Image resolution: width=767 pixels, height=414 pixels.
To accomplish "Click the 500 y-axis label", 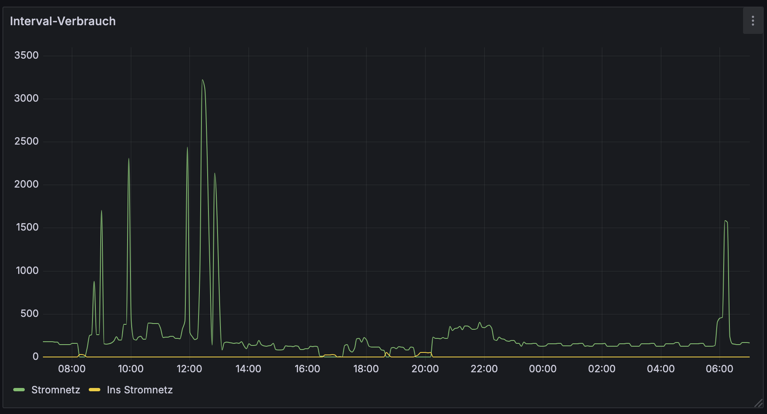I will 30,314.
